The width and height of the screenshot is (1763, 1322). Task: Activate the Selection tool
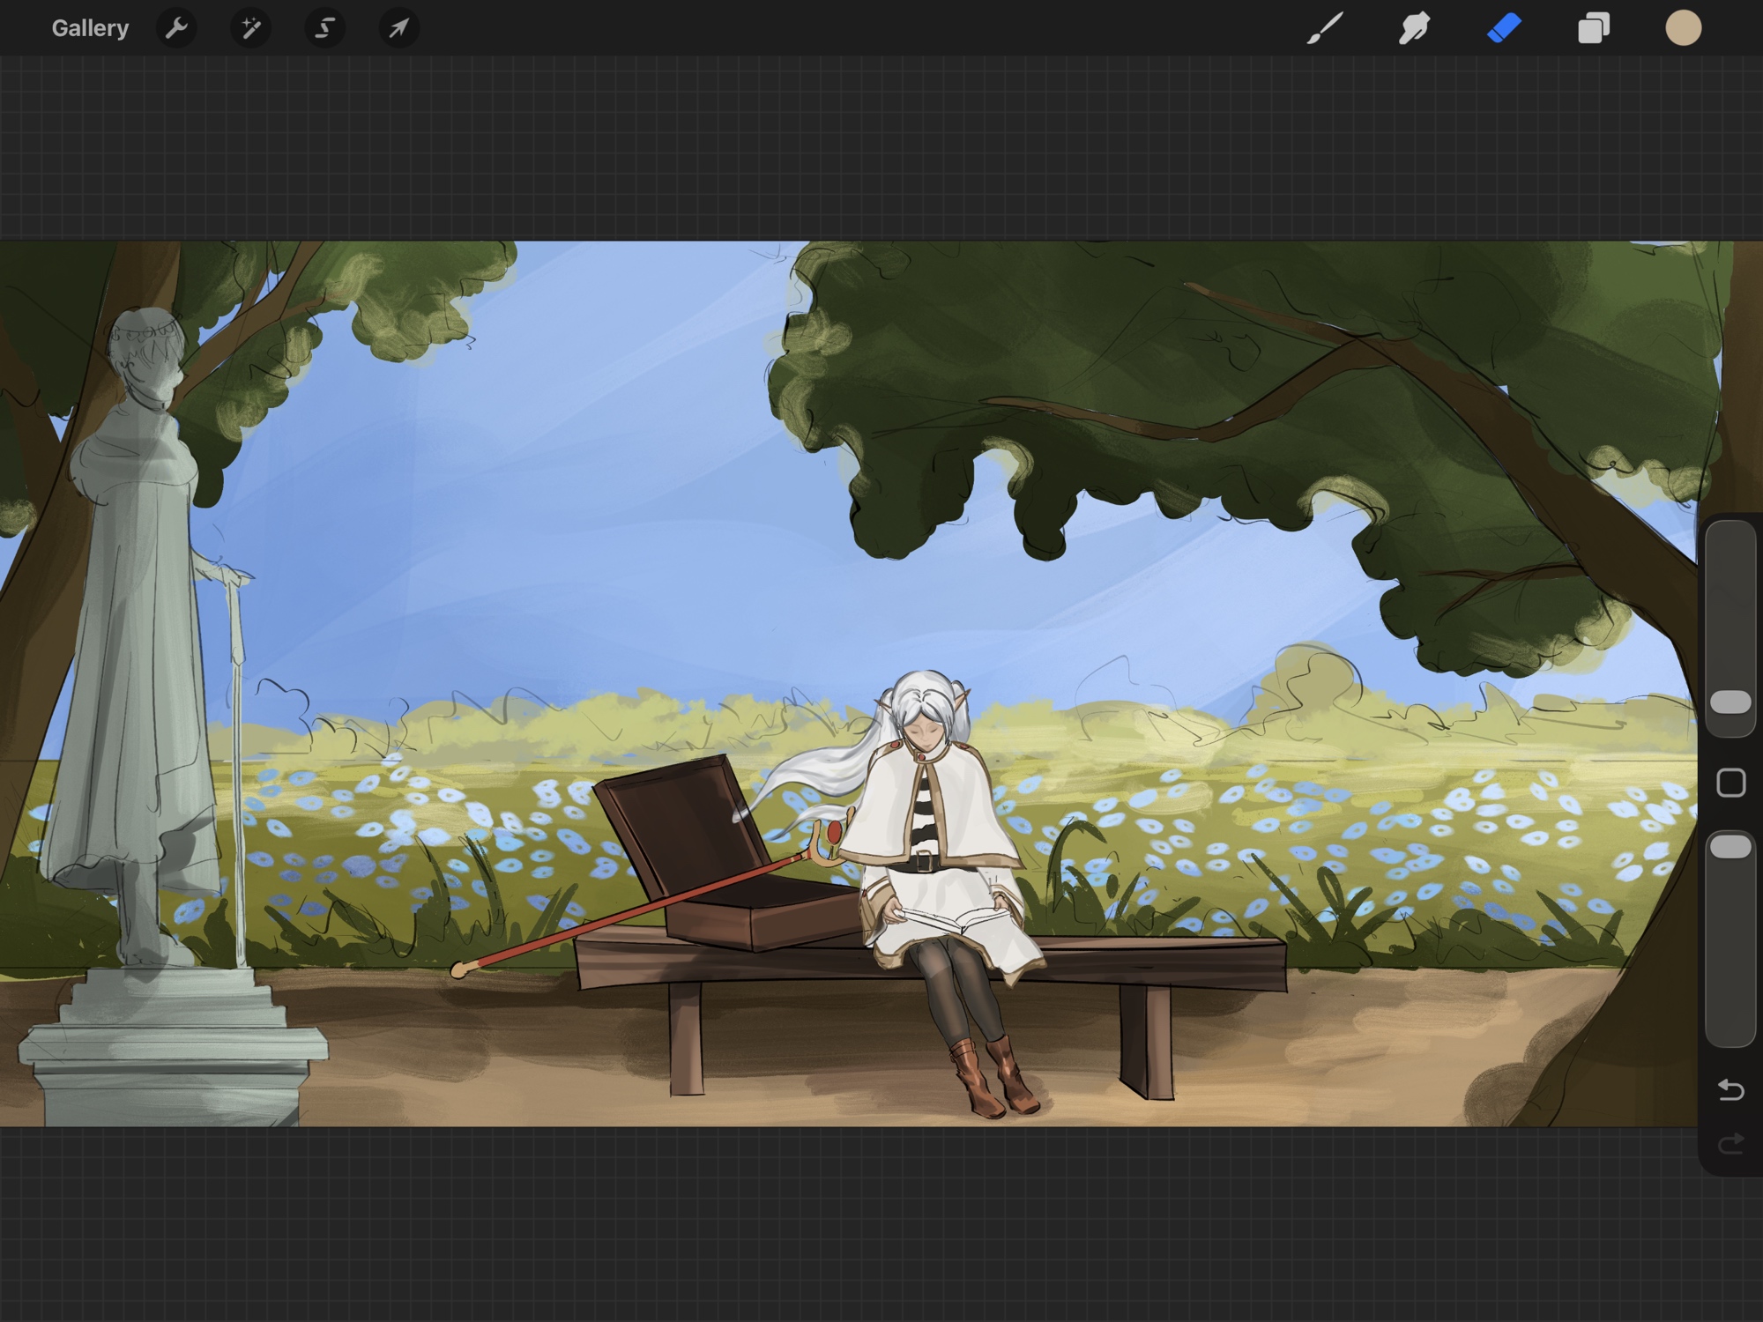click(325, 28)
